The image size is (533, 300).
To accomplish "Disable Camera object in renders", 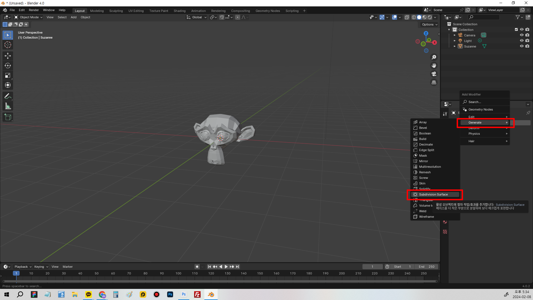I will pyautogui.click(x=527, y=35).
